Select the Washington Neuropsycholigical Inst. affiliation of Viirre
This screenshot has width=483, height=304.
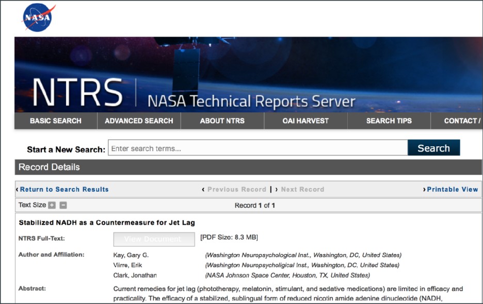pos(302,265)
